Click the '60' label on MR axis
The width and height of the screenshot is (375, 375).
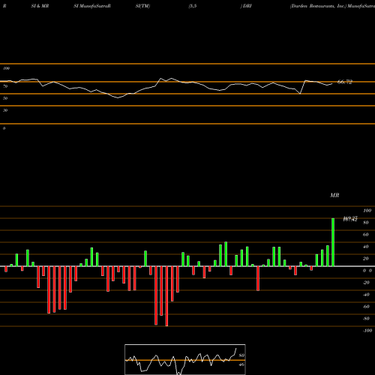pyautogui.click(x=366, y=235)
